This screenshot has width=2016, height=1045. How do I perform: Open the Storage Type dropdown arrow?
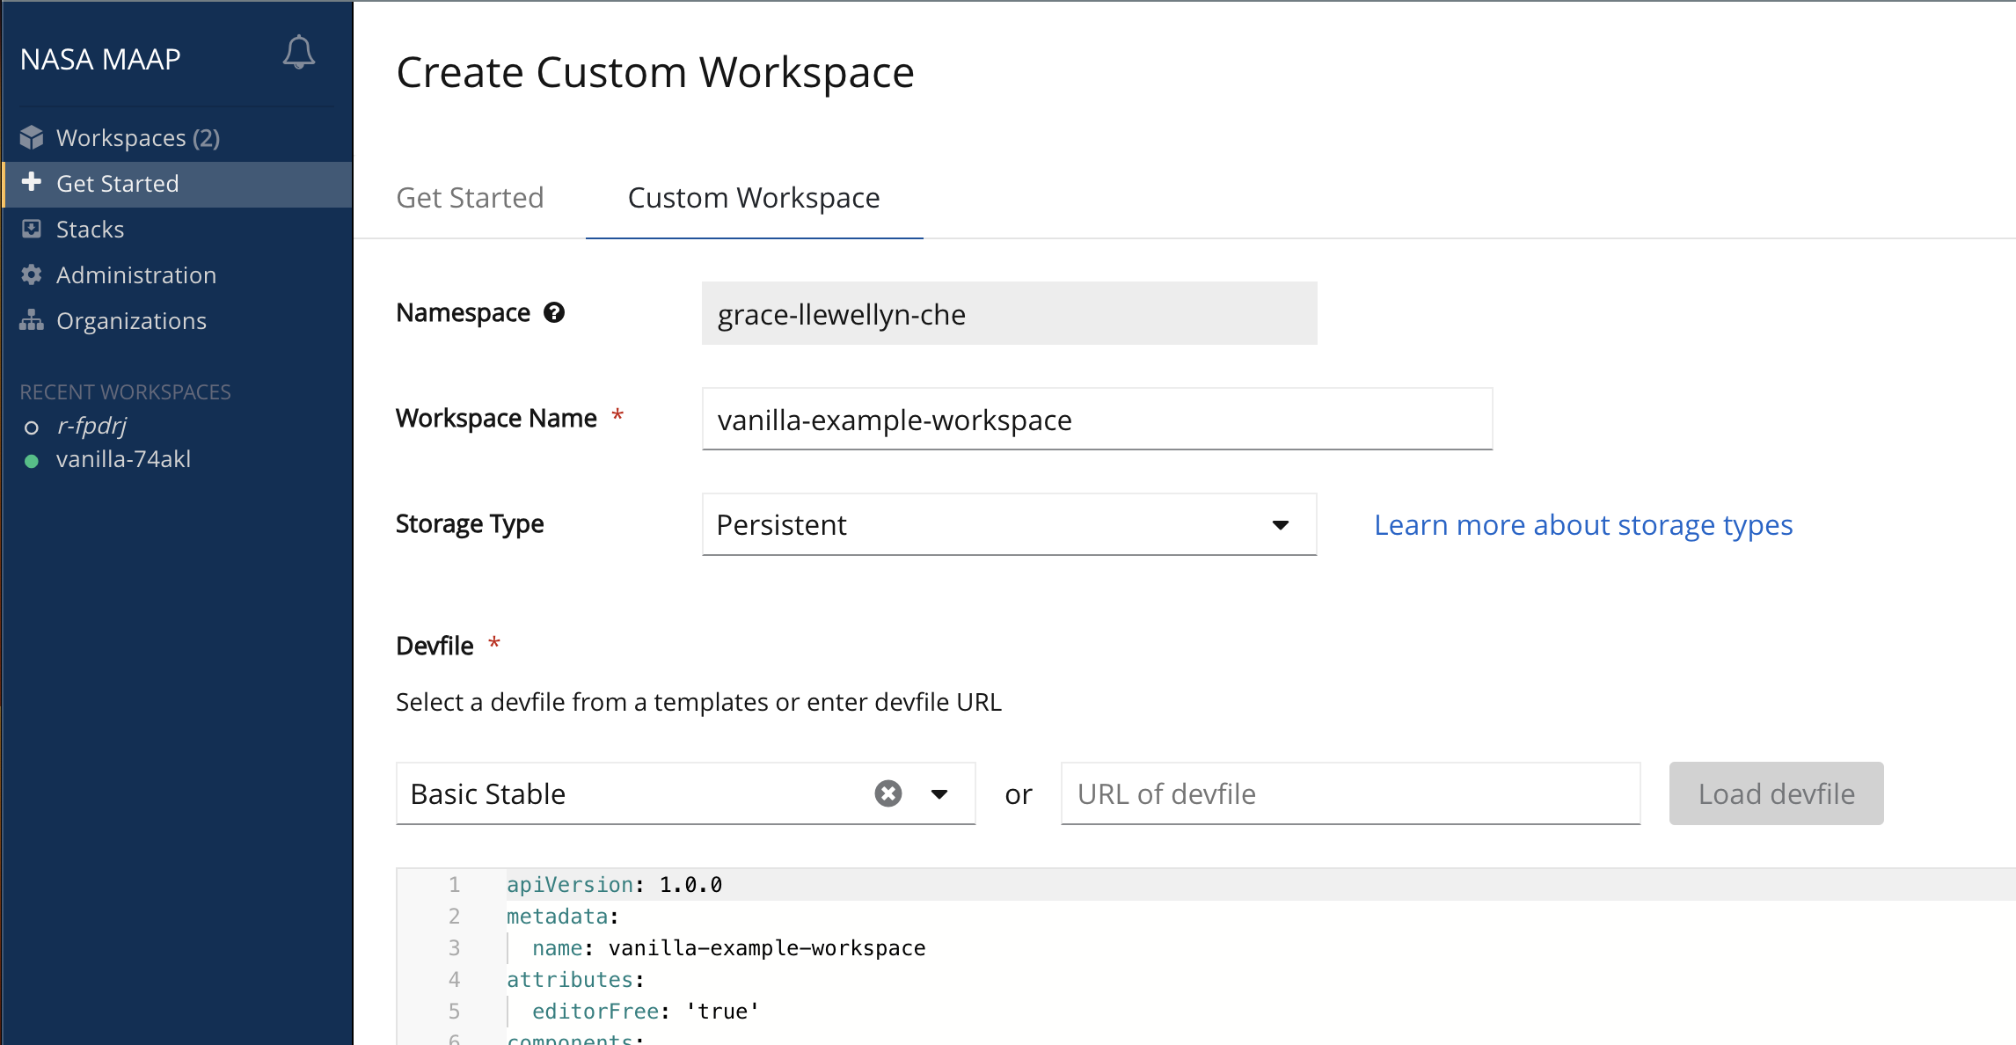pos(1280,525)
